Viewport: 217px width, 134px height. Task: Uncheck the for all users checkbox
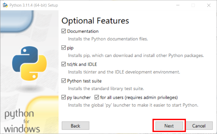[x=97, y=98]
